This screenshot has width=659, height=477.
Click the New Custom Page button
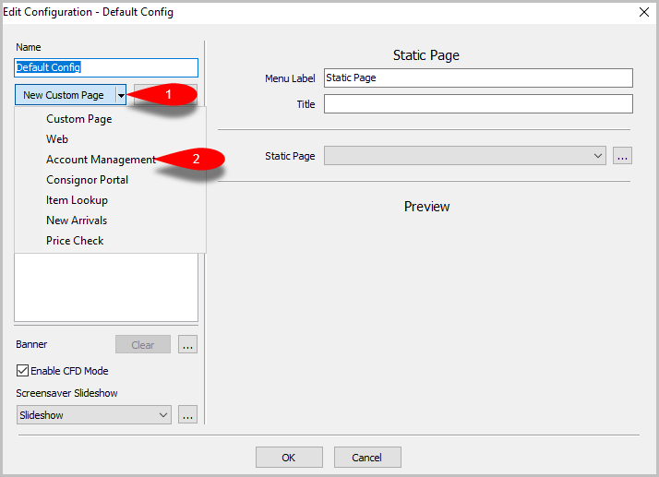click(66, 95)
